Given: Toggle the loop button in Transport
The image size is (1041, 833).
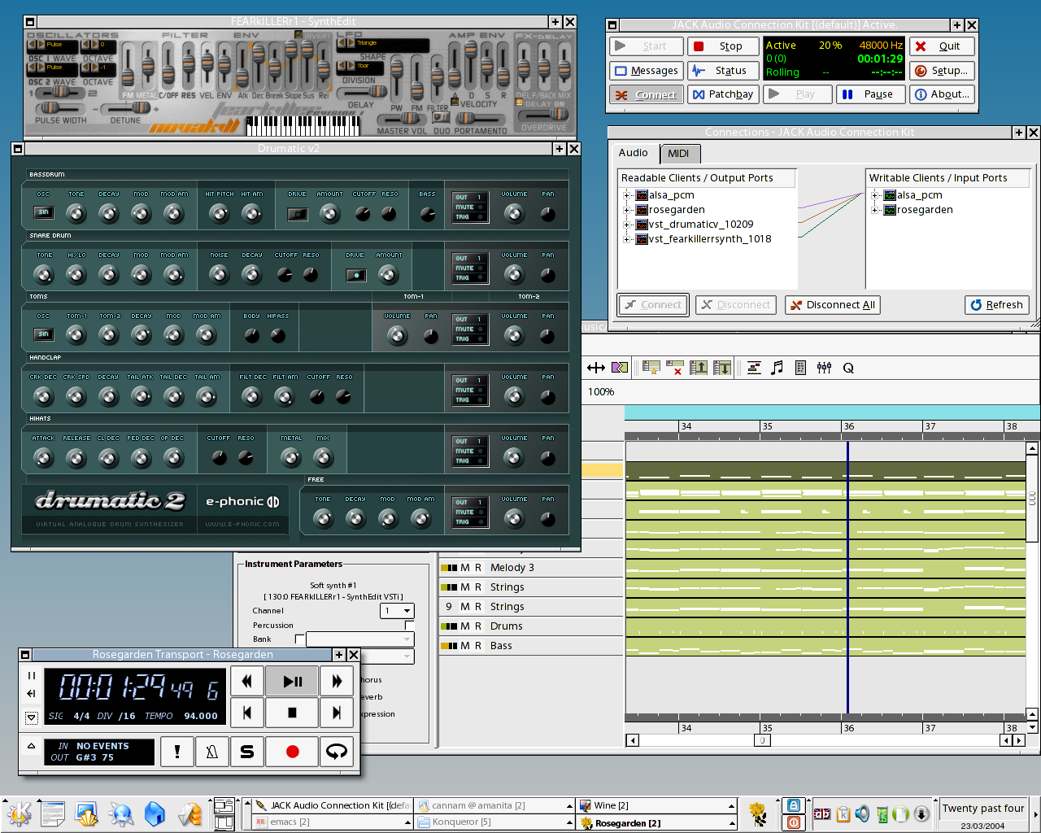Looking at the screenshot, I should click(x=337, y=752).
